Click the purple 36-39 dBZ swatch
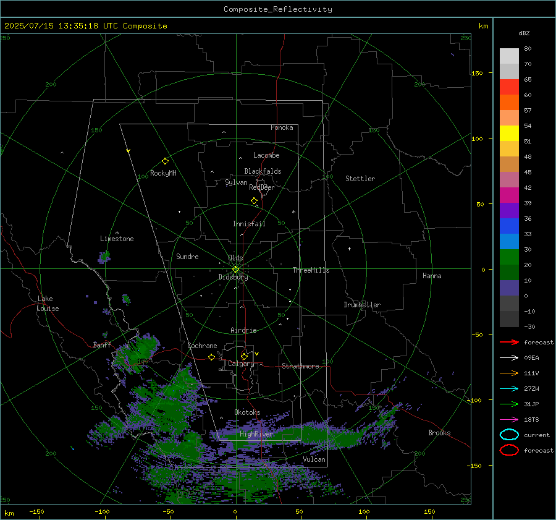Image resolution: width=556 pixels, height=520 pixels. pos(509,210)
